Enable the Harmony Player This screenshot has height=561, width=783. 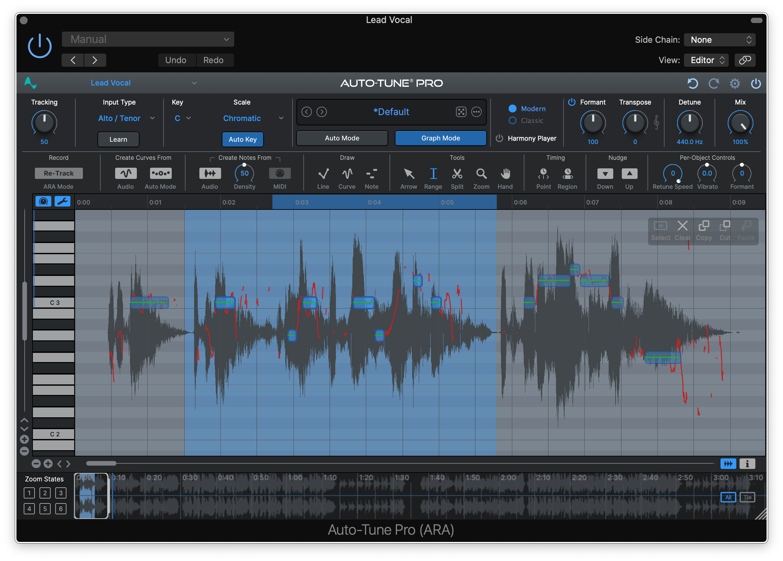click(499, 138)
